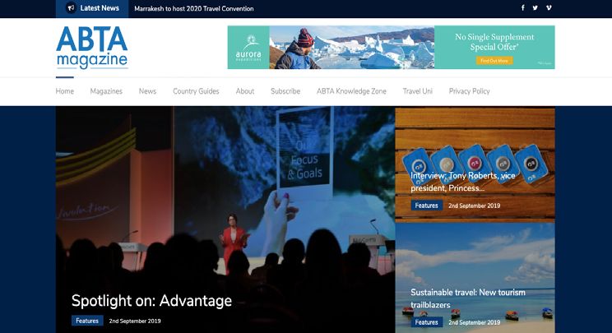Open 'Sustainable travel: New tourism trailblazers' article

[x=468, y=298]
